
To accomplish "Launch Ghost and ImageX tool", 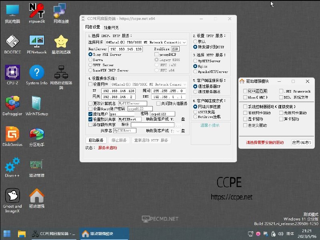I will pos(12,198).
